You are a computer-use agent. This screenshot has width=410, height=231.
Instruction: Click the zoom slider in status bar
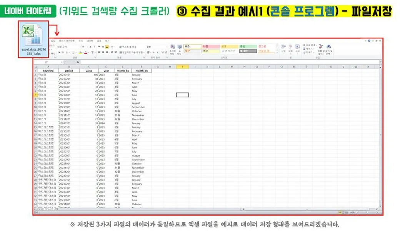tap(367, 213)
